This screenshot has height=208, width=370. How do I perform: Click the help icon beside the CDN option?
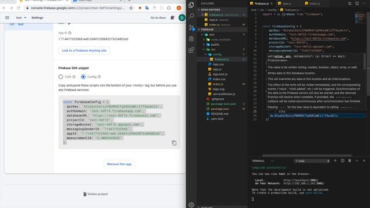pos(74,77)
